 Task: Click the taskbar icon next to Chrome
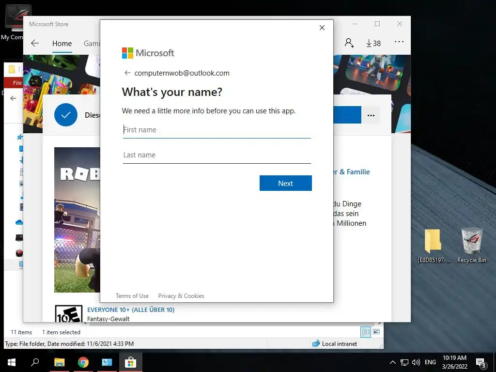pyautogui.click(x=107, y=362)
